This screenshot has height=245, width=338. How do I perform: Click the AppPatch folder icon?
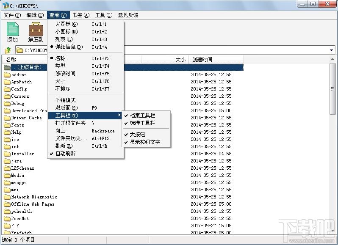(x=7, y=82)
